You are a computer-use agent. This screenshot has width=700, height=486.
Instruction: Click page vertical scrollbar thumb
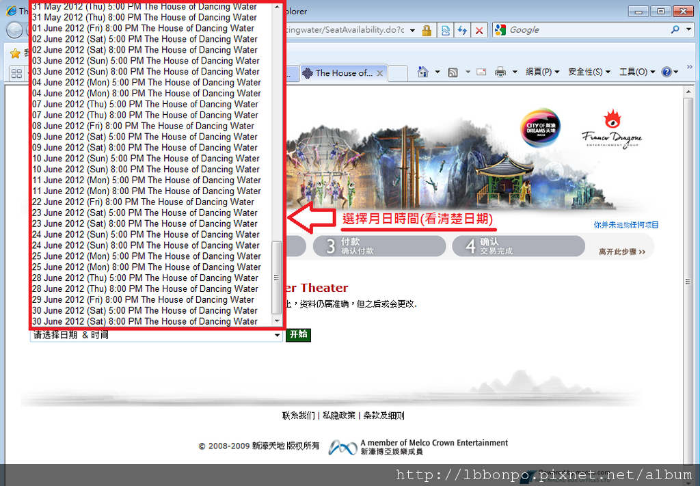pos(688,282)
